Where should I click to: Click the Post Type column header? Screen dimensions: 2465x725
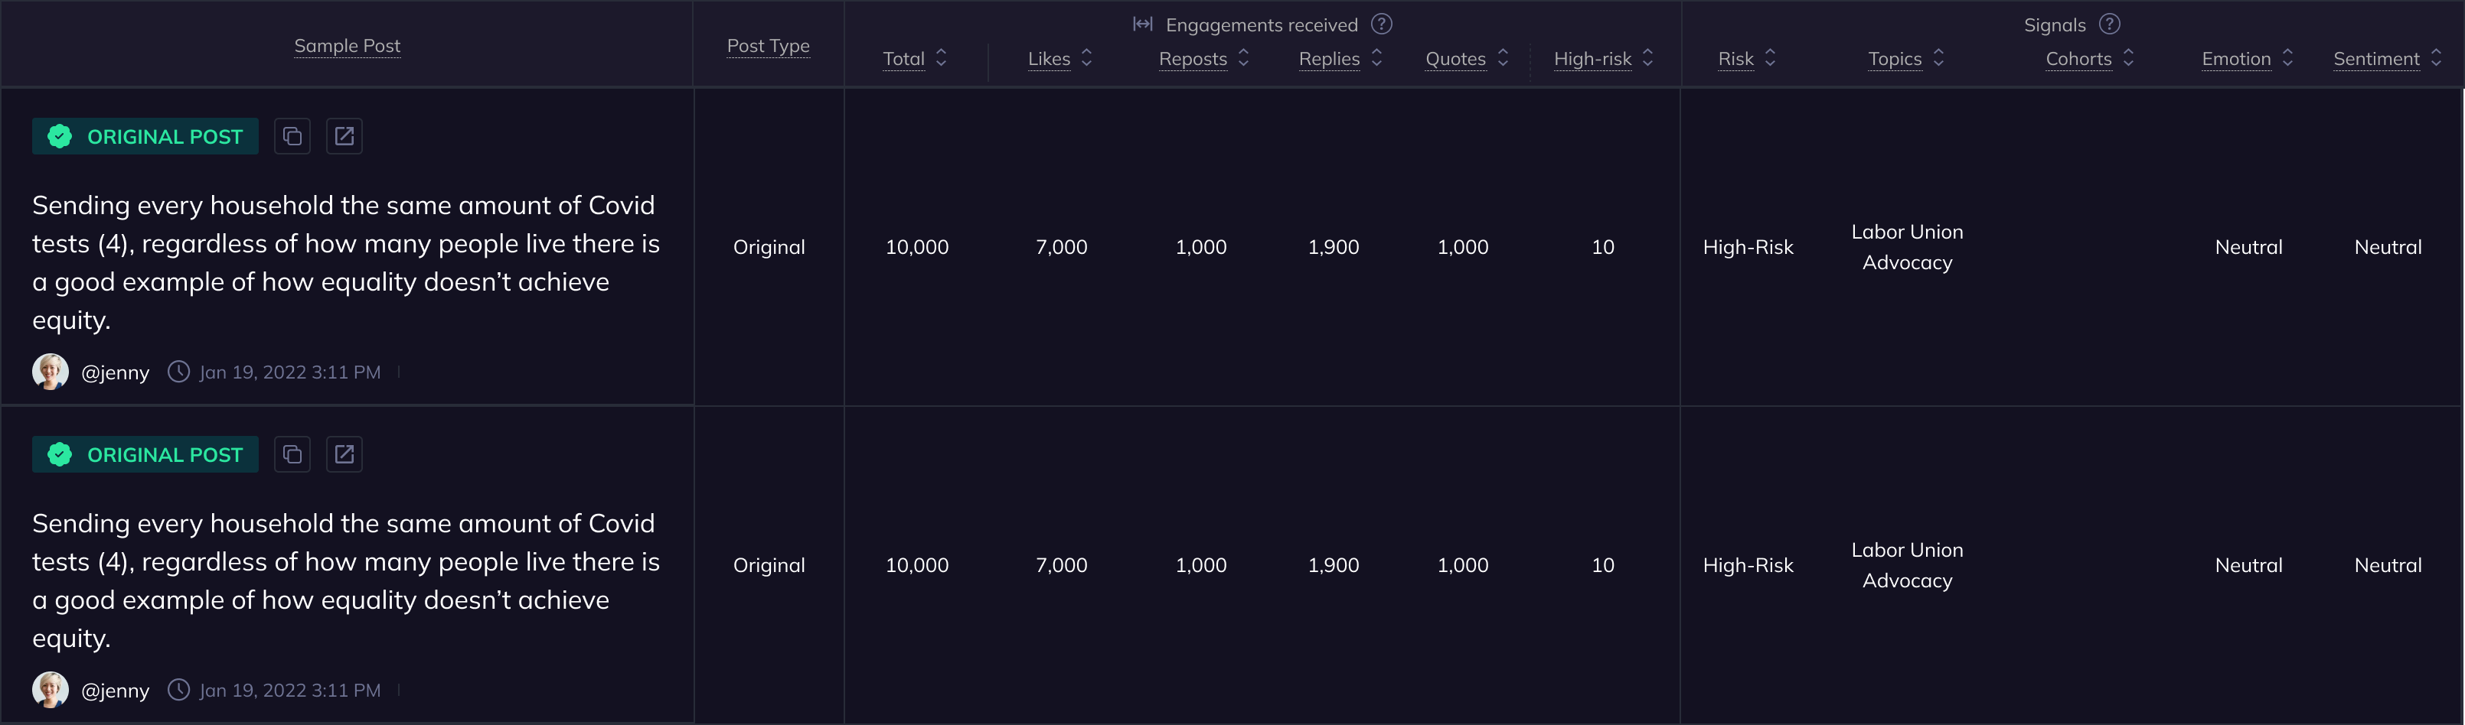tap(767, 46)
